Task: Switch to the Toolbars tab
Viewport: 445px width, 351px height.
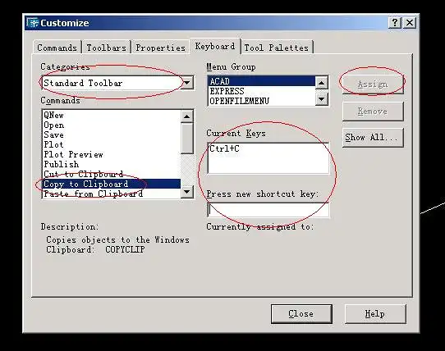Action: [x=107, y=48]
